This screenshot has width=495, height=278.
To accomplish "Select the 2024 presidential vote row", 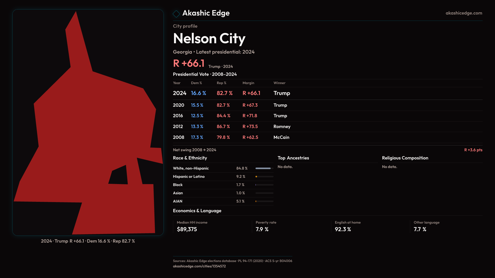I will point(232,93).
